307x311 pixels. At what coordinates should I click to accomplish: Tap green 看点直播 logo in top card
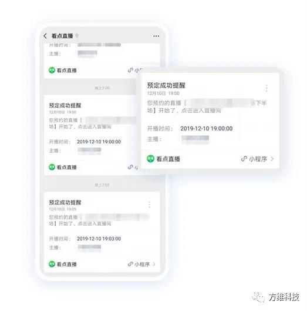(x=52, y=70)
